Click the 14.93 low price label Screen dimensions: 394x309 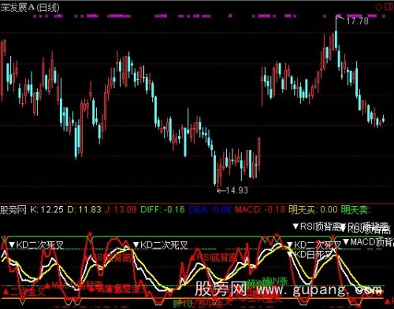coord(237,190)
